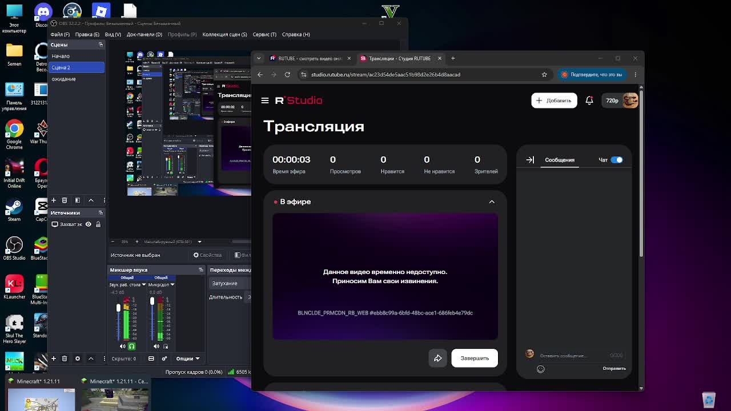Click Подтвердите, что это вы profile chip

coord(592,74)
